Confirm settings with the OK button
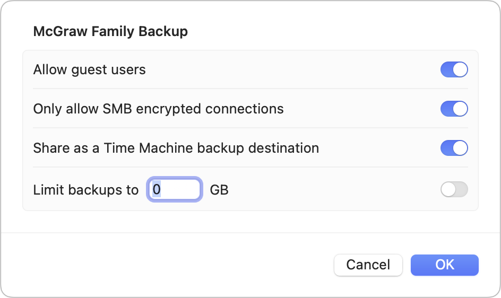 444,265
